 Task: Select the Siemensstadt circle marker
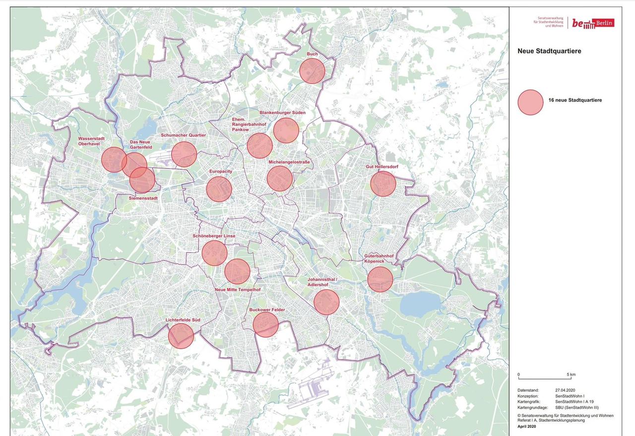point(142,180)
